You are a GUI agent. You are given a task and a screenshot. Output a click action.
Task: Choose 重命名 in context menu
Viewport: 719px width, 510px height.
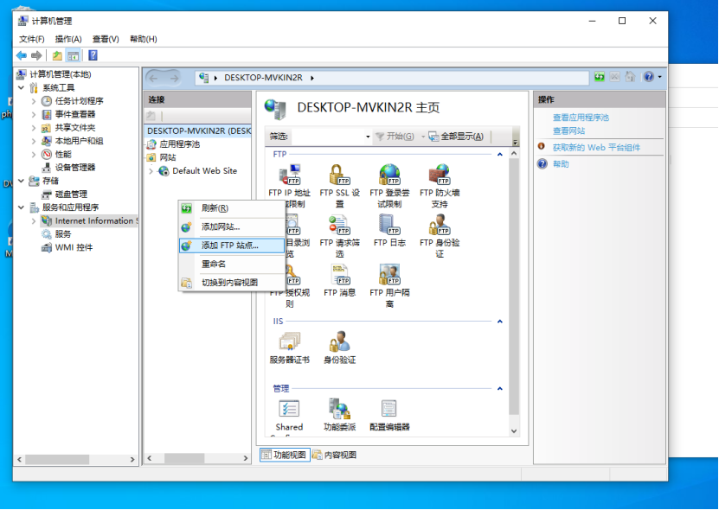[232, 264]
